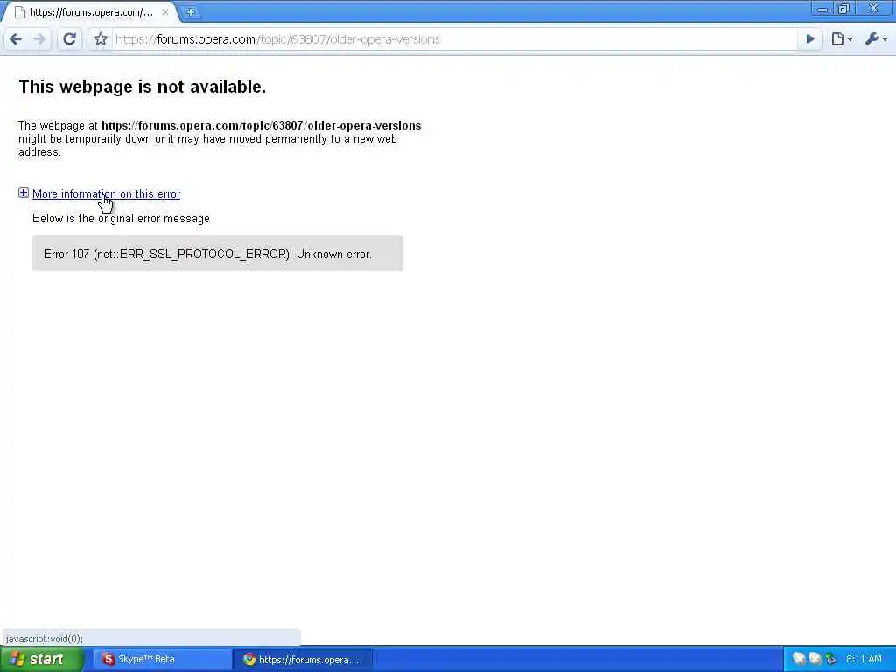Open the wrench tools menu
Screen dimensions: 896x672
click(876, 39)
